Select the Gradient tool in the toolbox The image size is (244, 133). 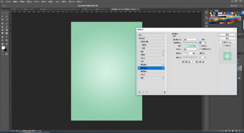point(7,30)
